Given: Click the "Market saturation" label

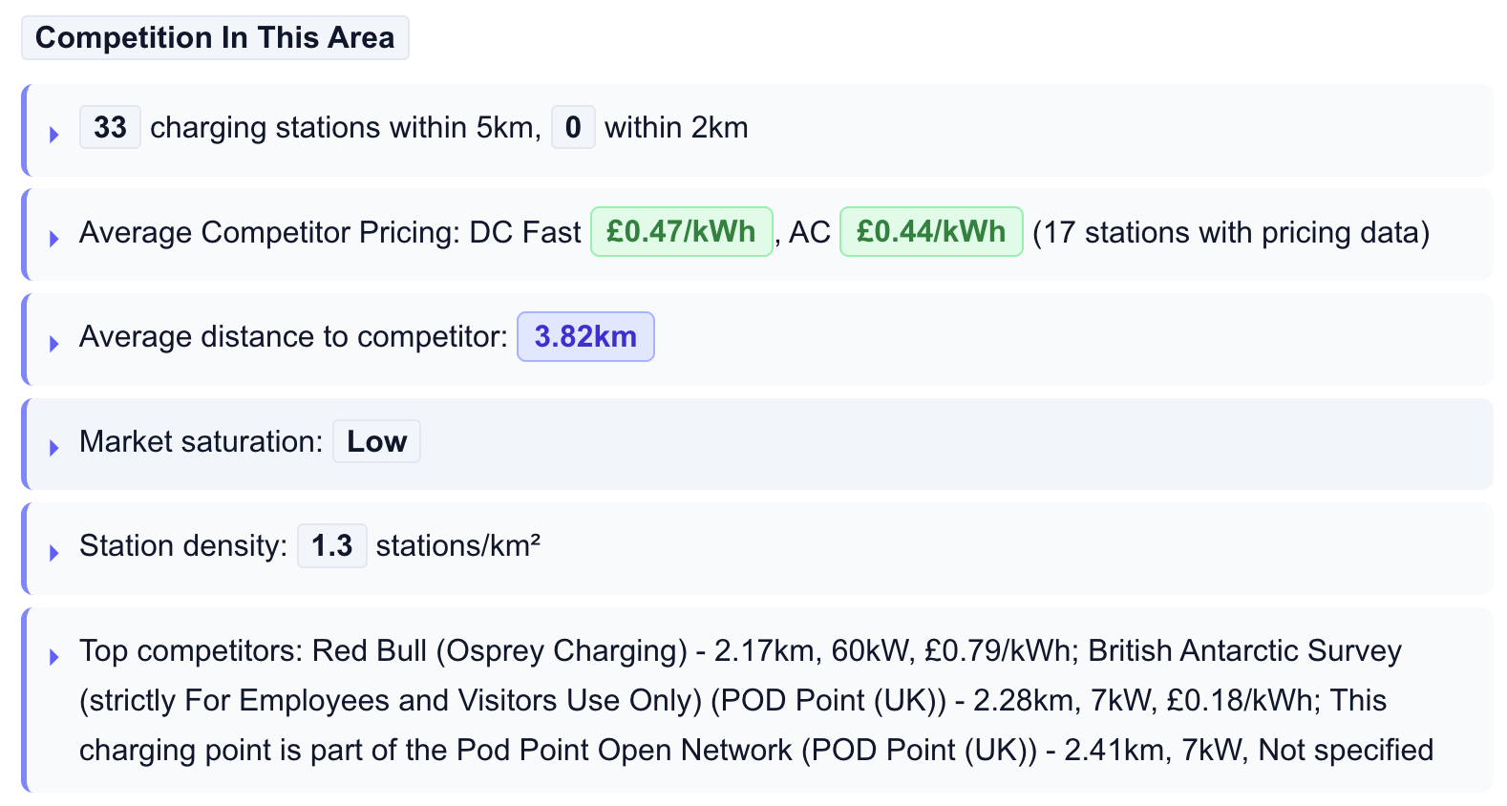Looking at the screenshot, I should point(202,442).
